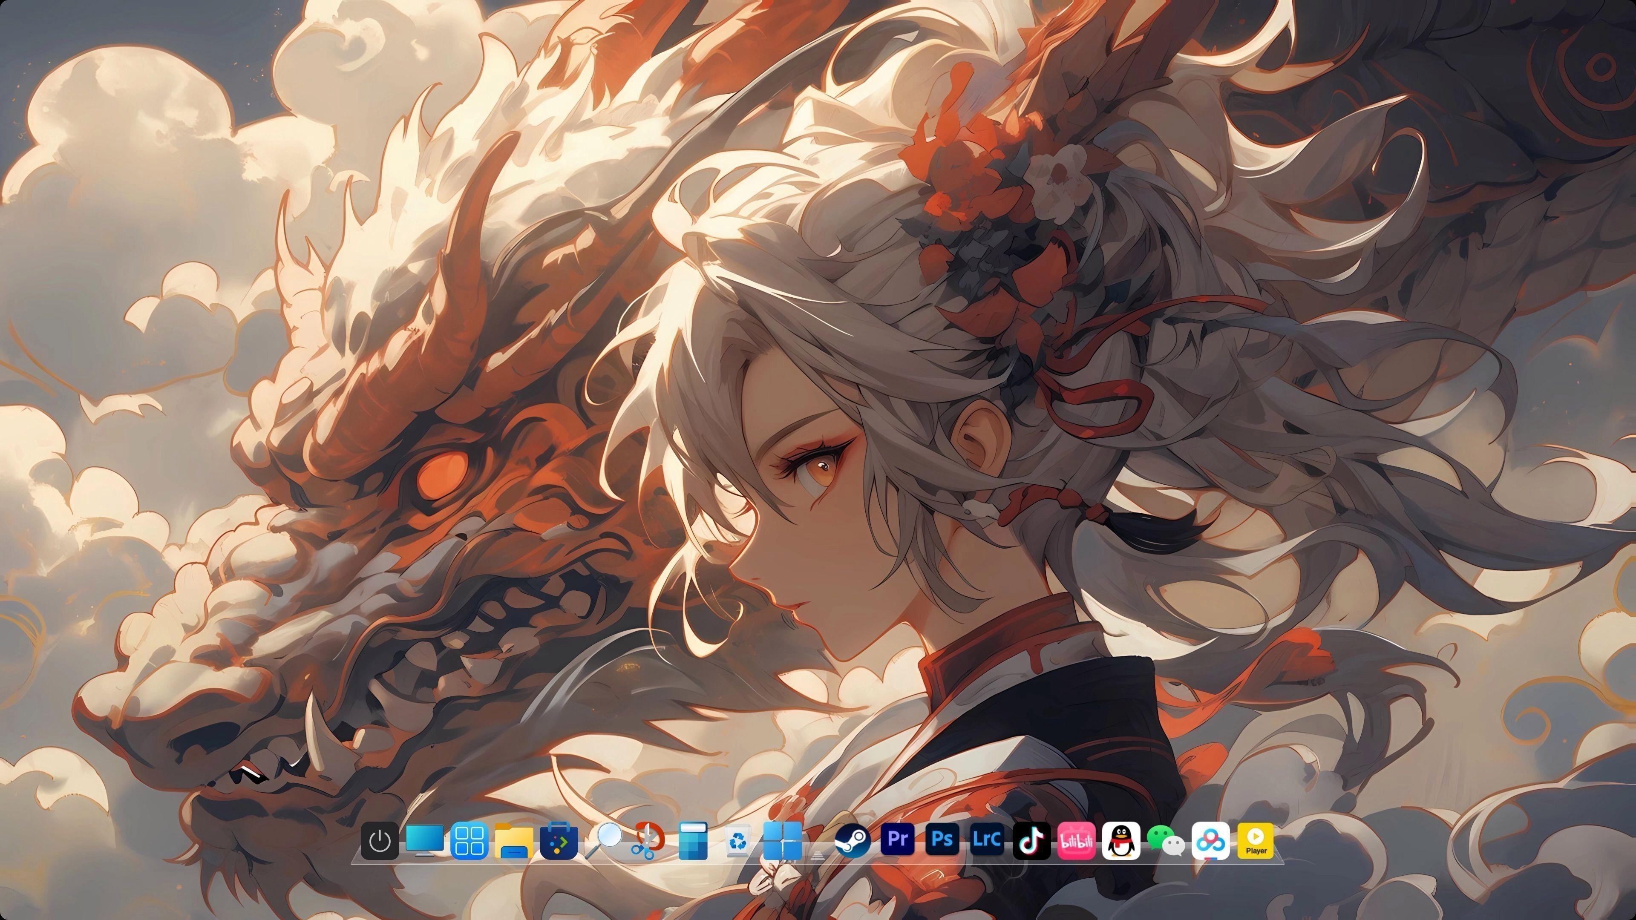Launch Microsoft Store from the dock

tap(559, 841)
